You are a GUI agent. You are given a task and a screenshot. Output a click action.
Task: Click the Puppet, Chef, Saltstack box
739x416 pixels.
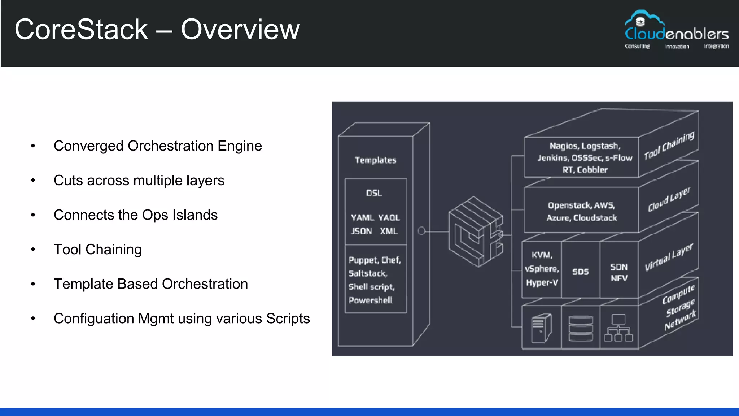pyautogui.click(x=375, y=279)
